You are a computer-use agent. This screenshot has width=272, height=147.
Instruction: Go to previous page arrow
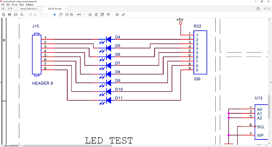31,15
